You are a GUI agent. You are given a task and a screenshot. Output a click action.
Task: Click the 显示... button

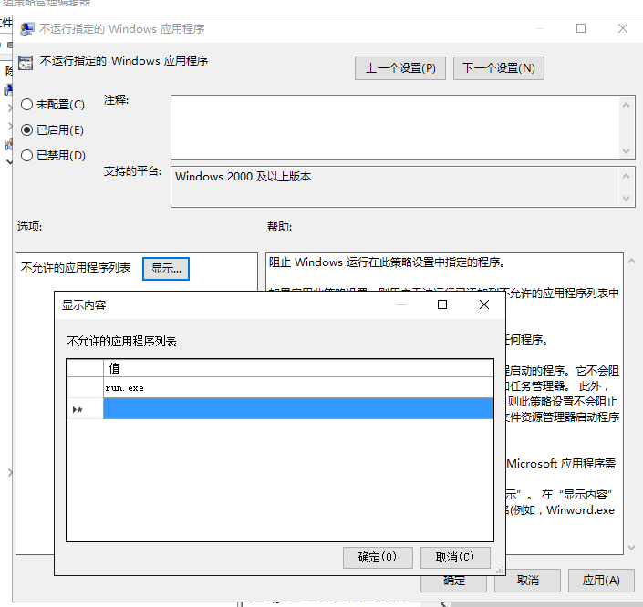tap(166, 269)
